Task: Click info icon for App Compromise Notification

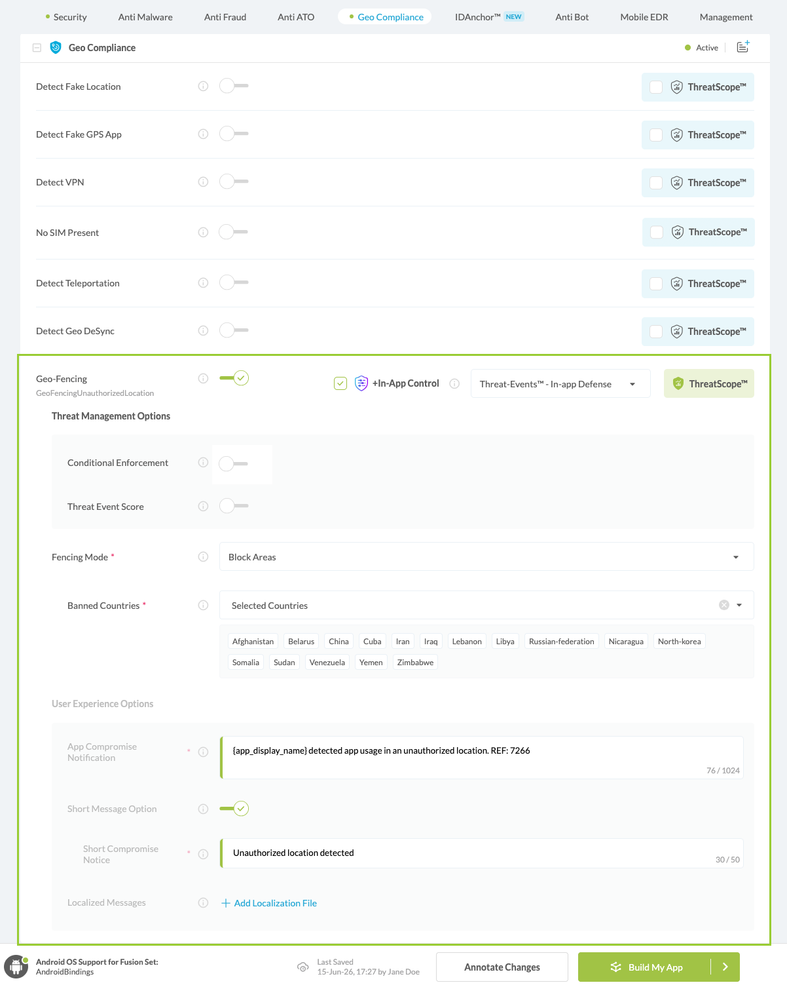Action: tap(203, 752)
